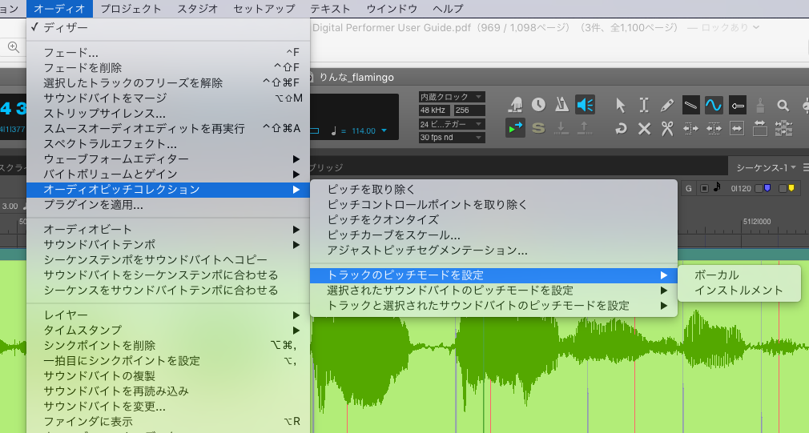Image resolution: width=809 pixels, height=433 pixels.
Task: Select the Scissors tool
Action: pos(667,128)
